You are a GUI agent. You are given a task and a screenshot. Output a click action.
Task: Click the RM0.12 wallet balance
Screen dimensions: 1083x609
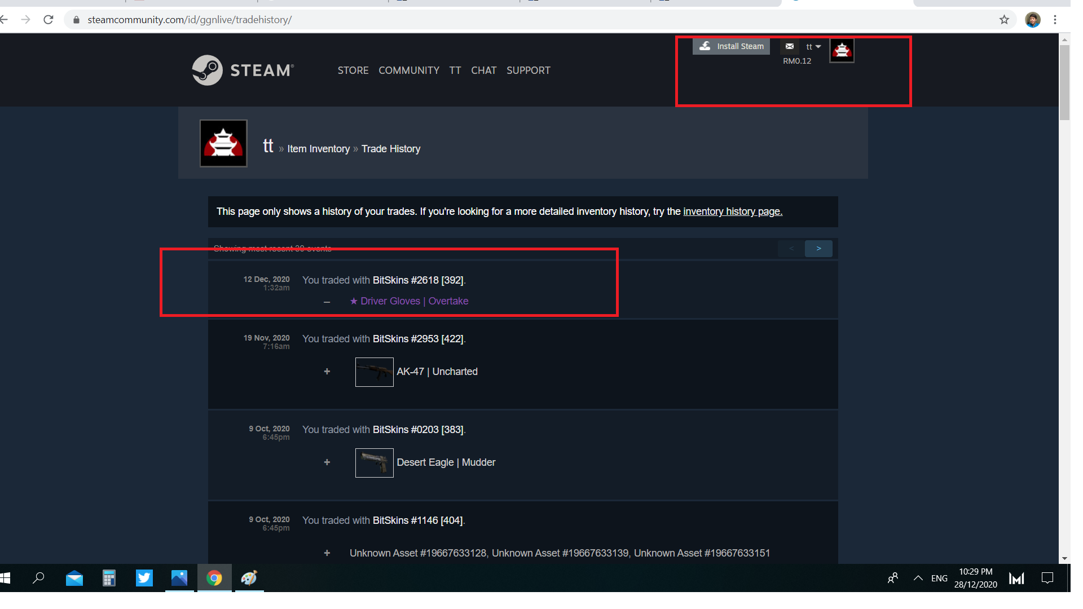coord(797,61)
